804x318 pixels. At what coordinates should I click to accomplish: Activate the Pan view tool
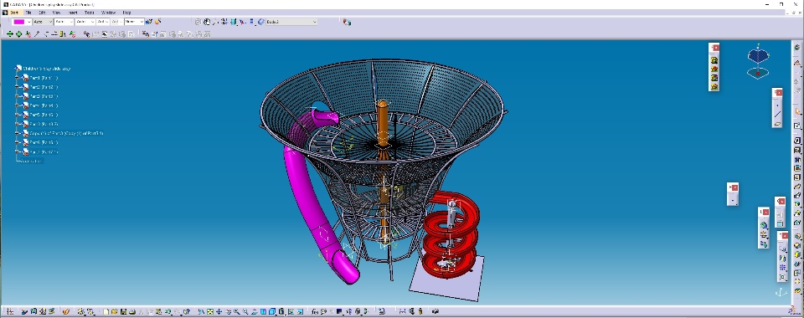[219, 311]
